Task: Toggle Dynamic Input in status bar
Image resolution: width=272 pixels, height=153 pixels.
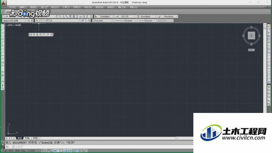Action: (x=70, y=151)
